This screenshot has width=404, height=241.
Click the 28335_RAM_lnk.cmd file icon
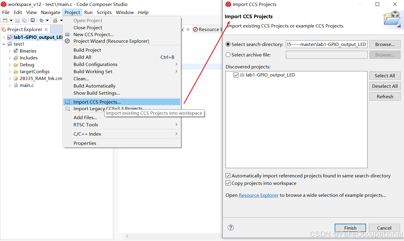point(16,79)
